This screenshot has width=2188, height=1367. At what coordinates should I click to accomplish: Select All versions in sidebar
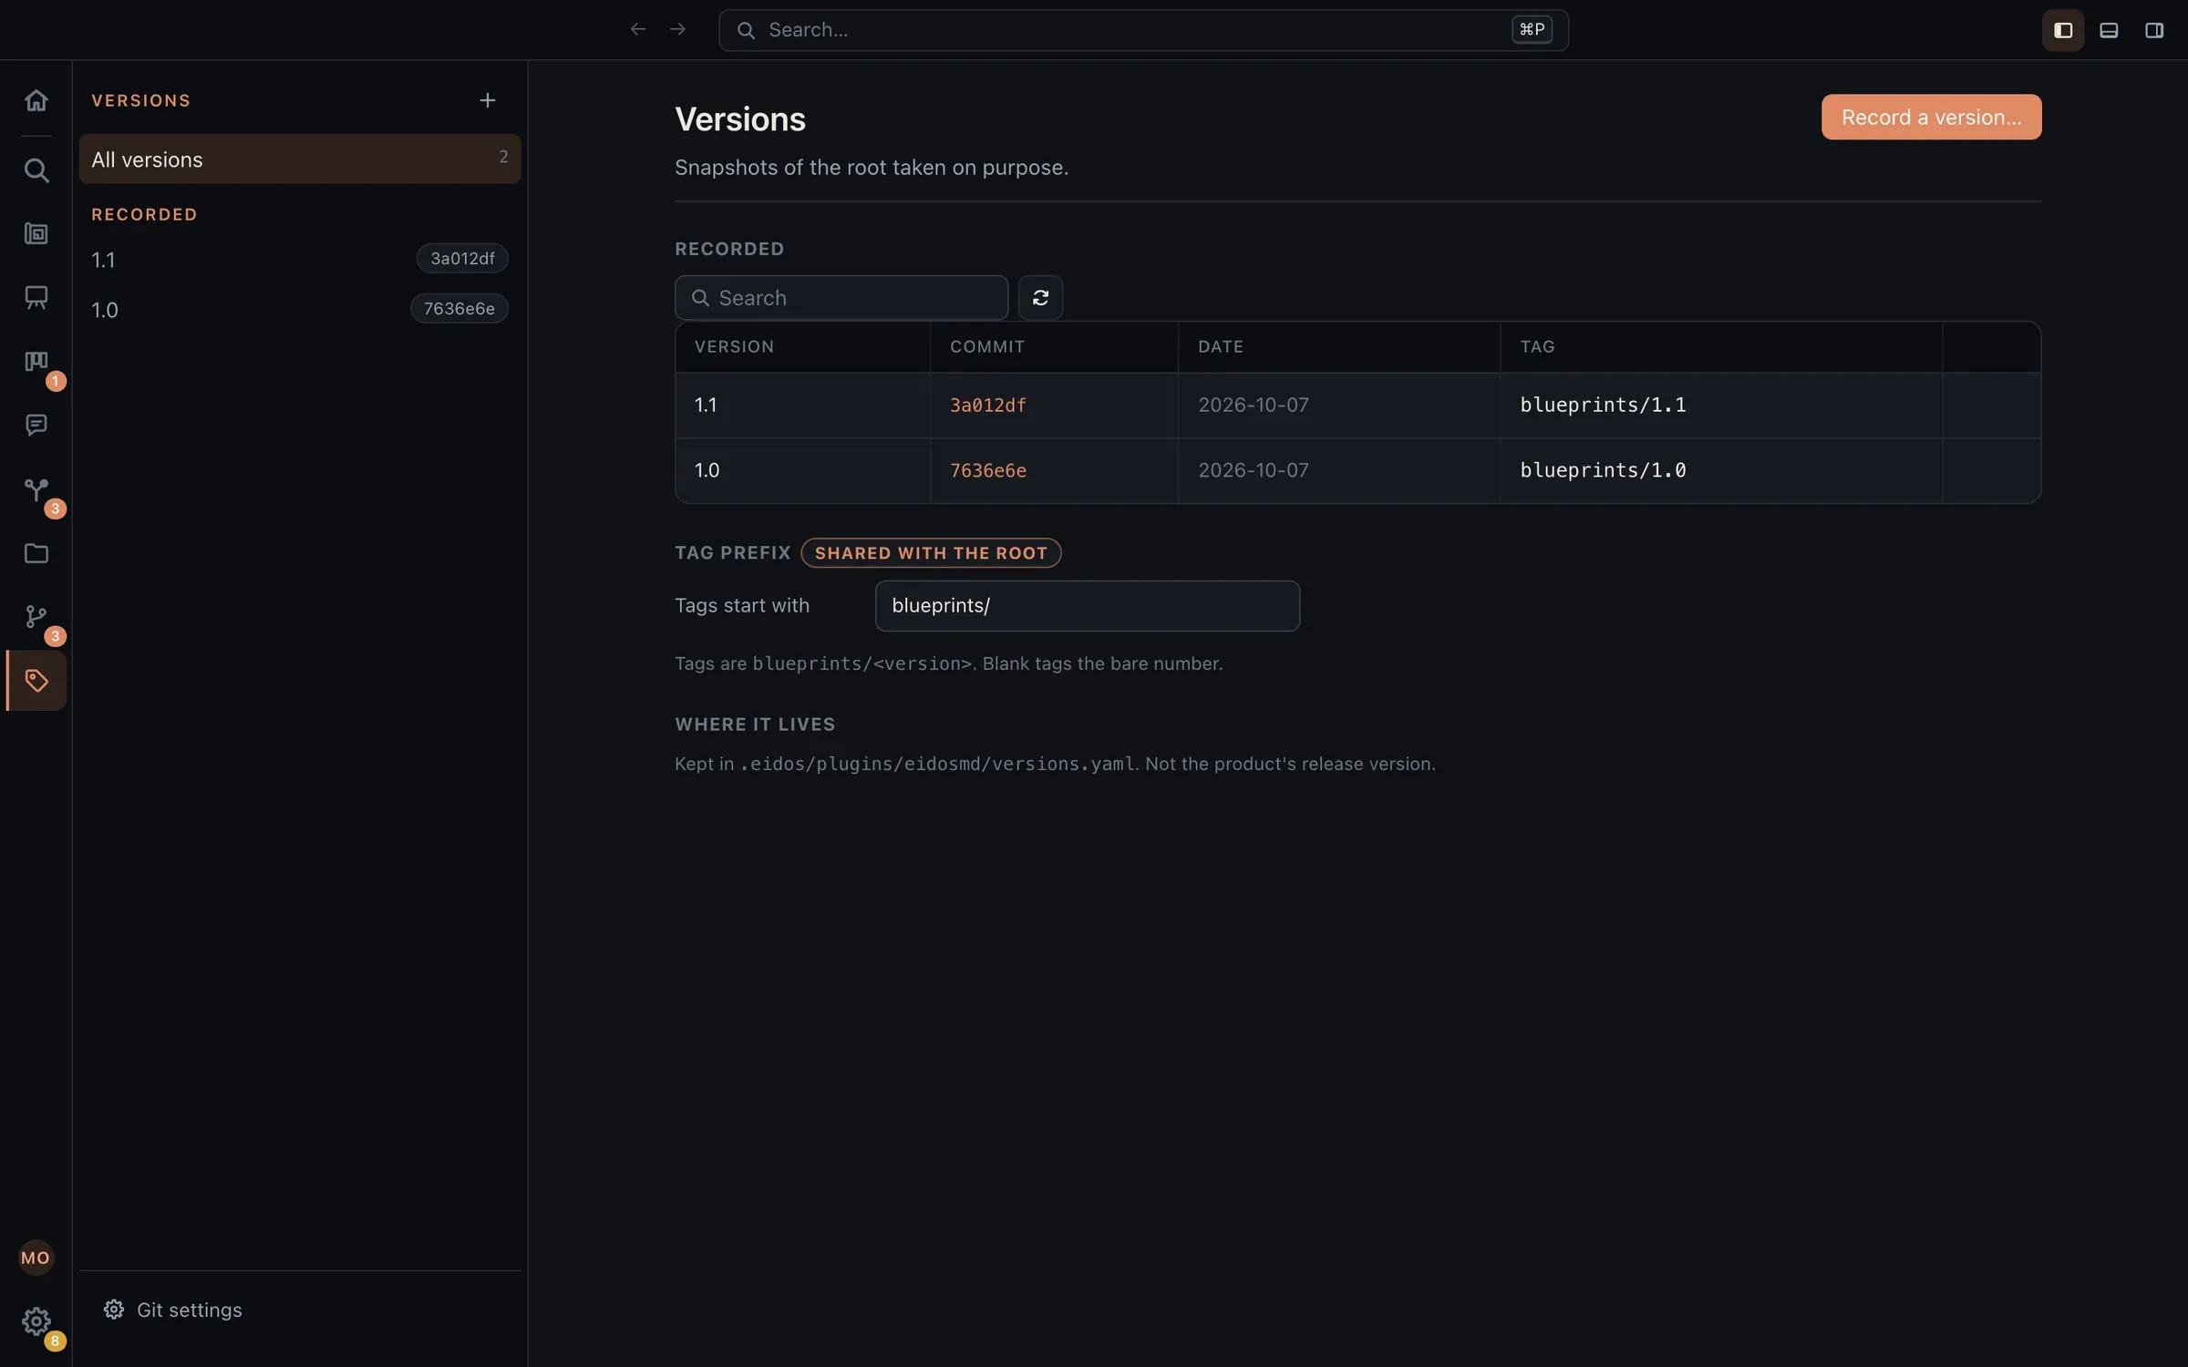tap(300, 159)
